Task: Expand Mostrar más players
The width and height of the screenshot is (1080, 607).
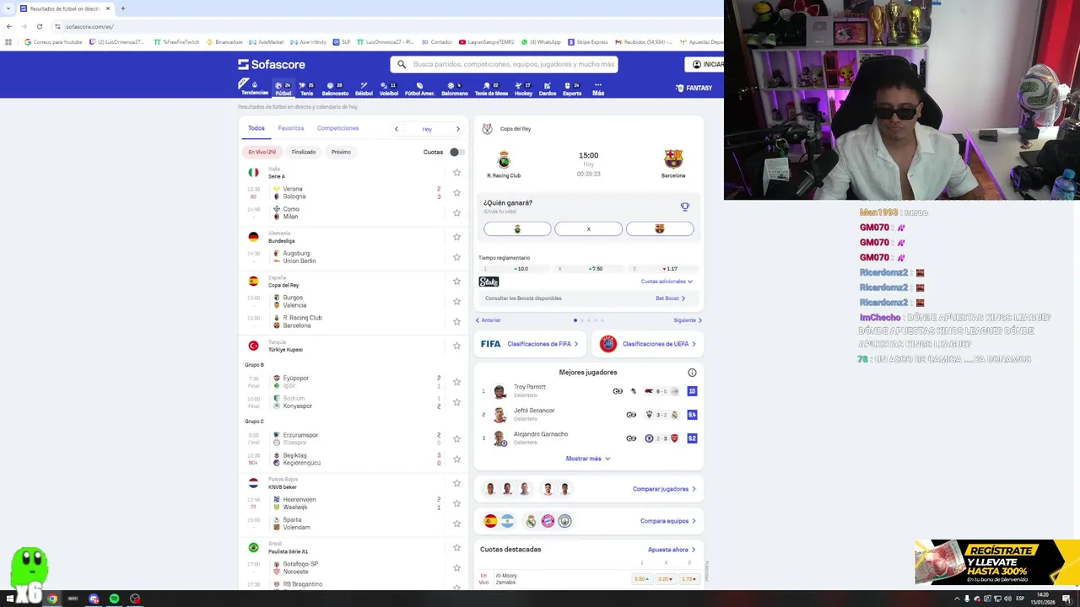Action: (588, 459)
